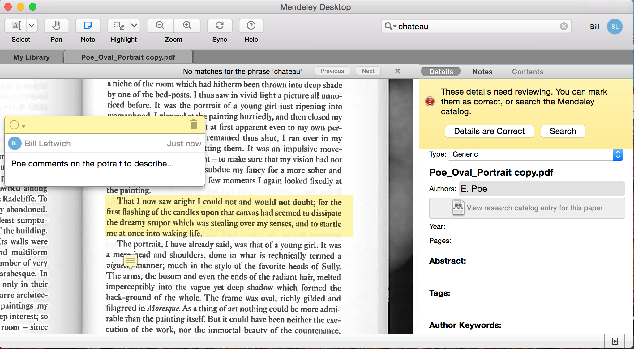Viewport: 634px width, 349px height.
Task: Click the Tags heading
Action: pos(439,293)
